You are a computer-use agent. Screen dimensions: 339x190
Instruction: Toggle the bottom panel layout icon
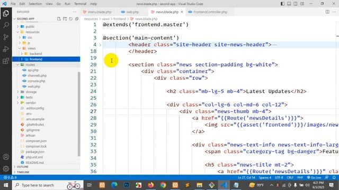289,4
